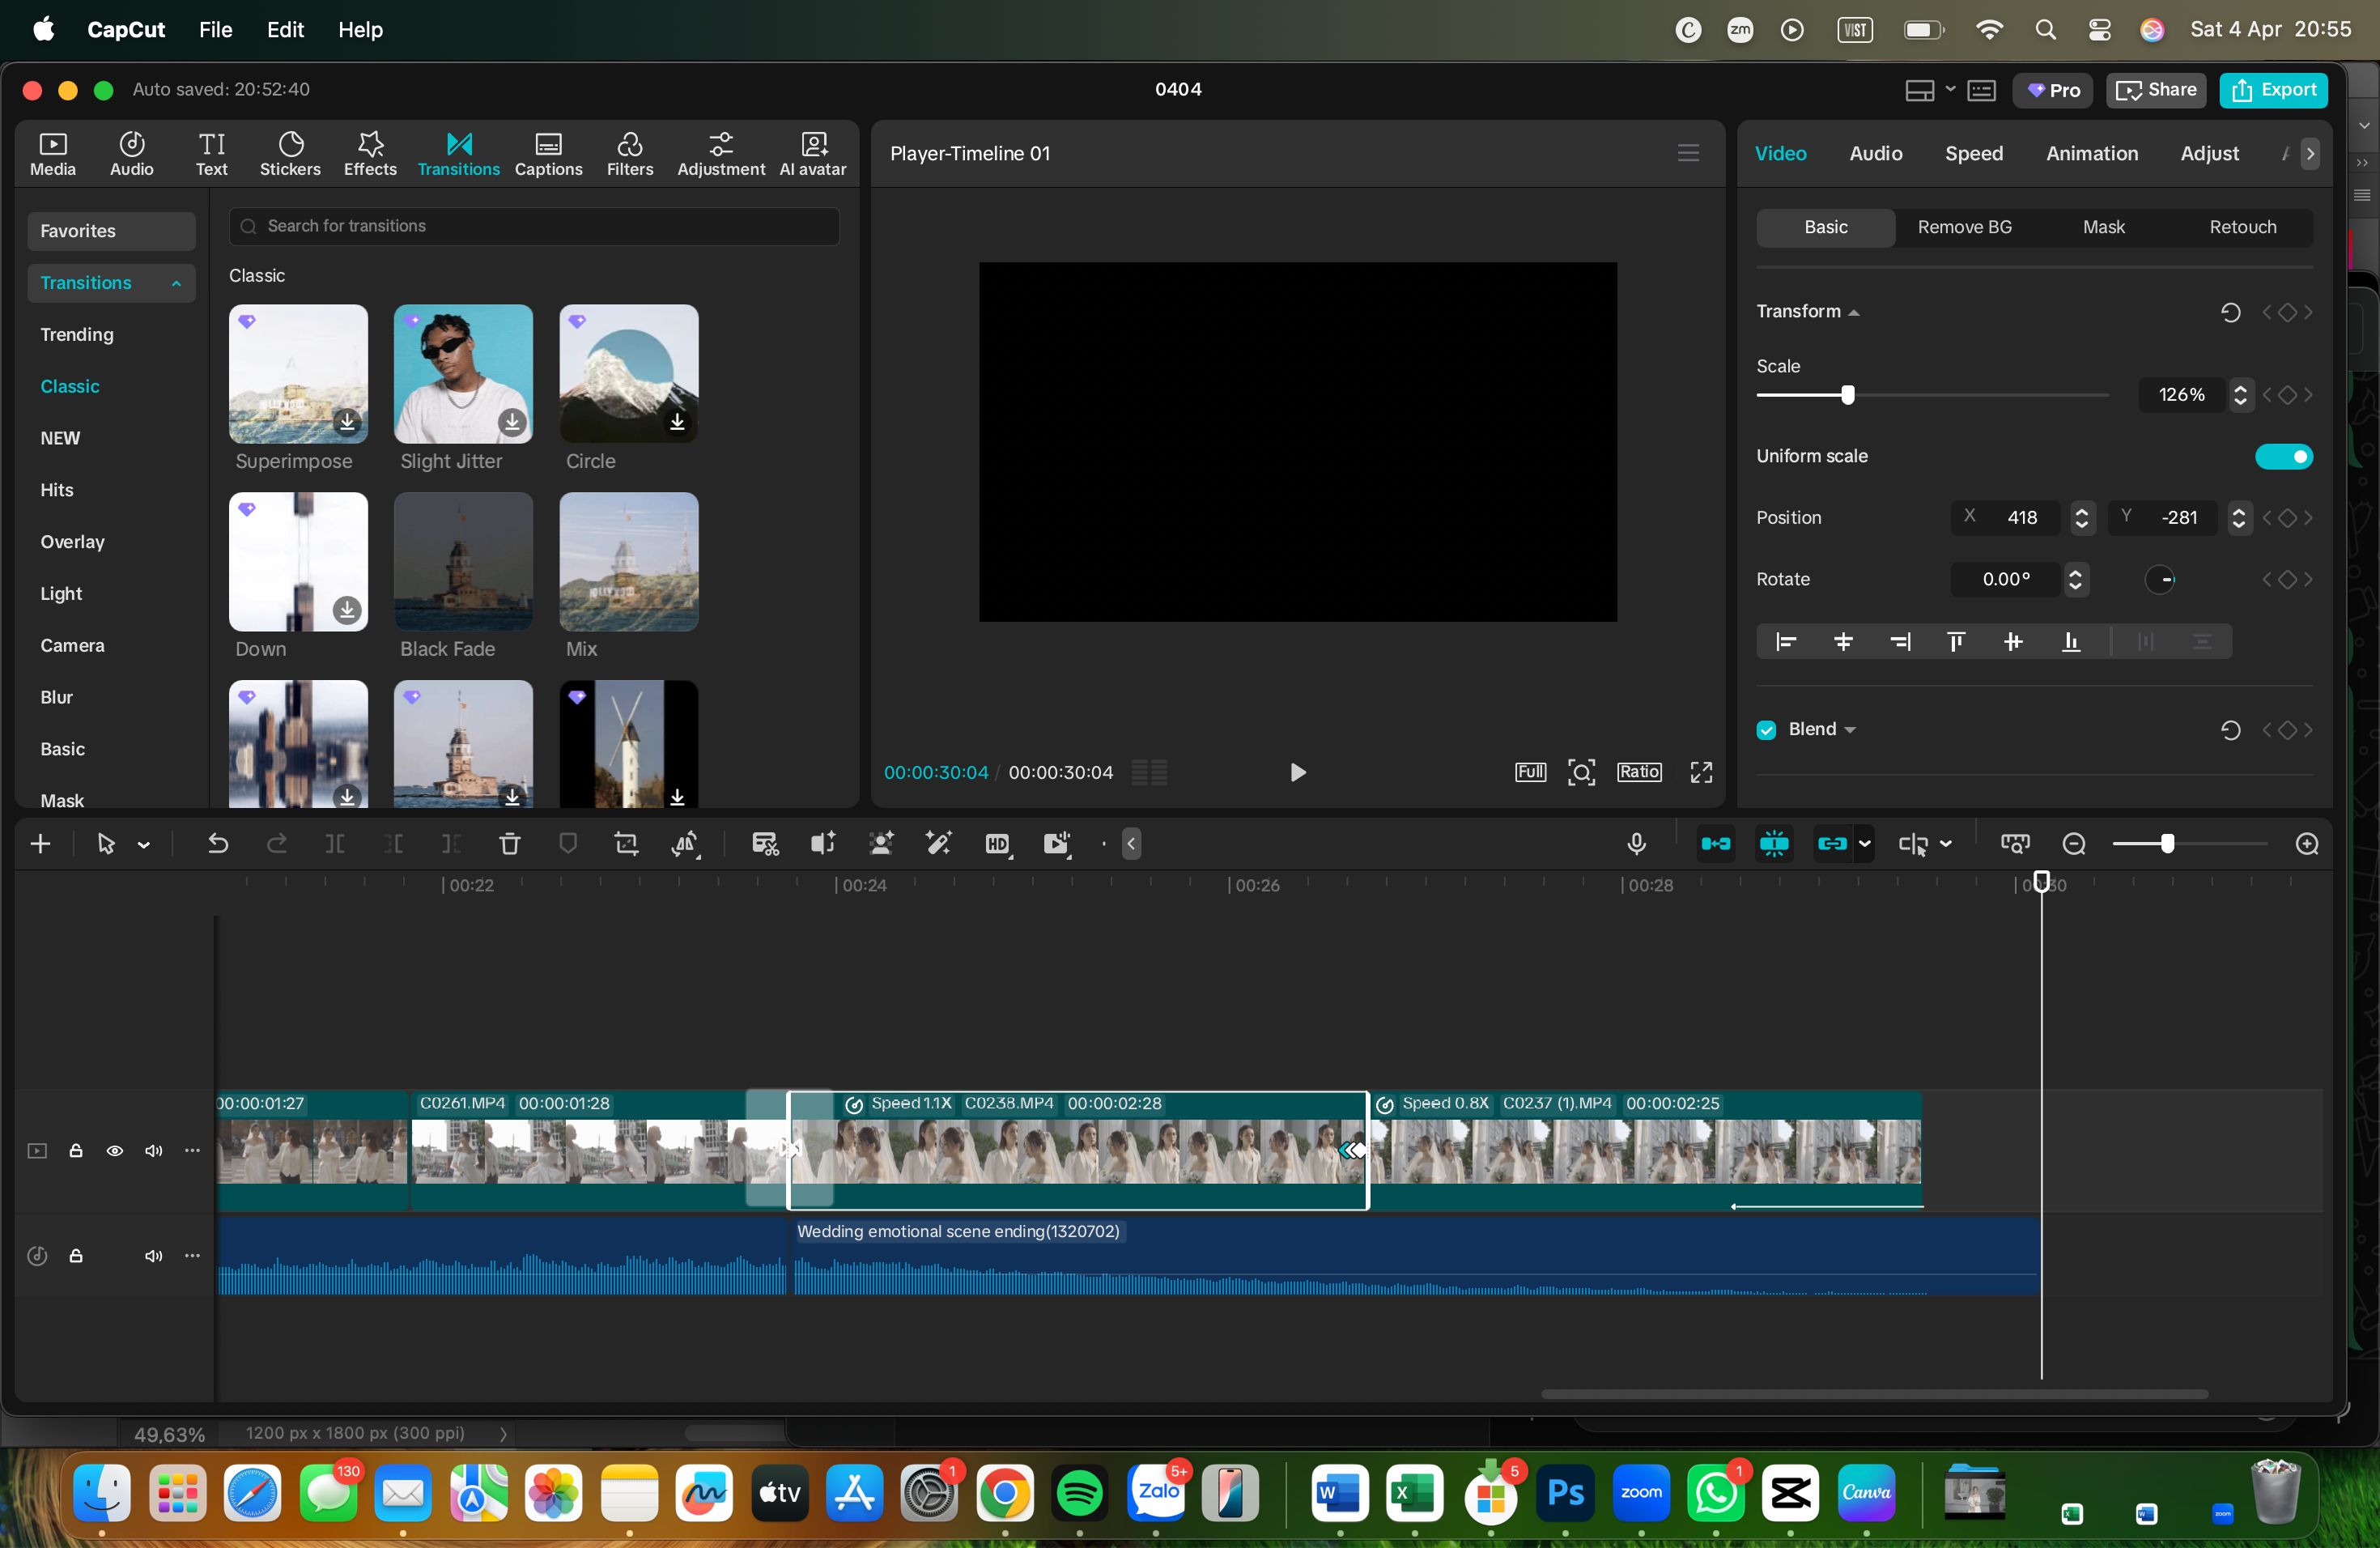Viewport: 2380px width, 1548px height.
Task: Click the add track plus icon
Action: [x=40, y=844]
